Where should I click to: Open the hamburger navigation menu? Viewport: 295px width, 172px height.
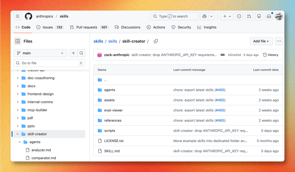(17, 16)
